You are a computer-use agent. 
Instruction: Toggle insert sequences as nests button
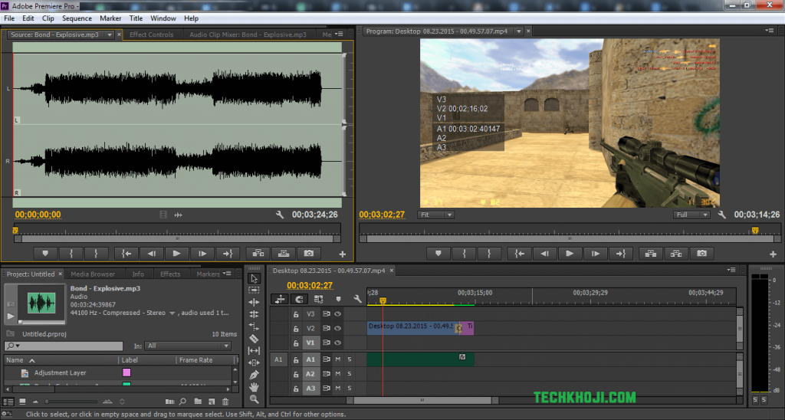coord(280,299)
